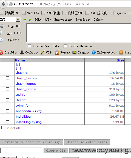Tick the checkbox for .bash_logout
This screenshot has height=158, width=131.
click(x=7, y=83)
